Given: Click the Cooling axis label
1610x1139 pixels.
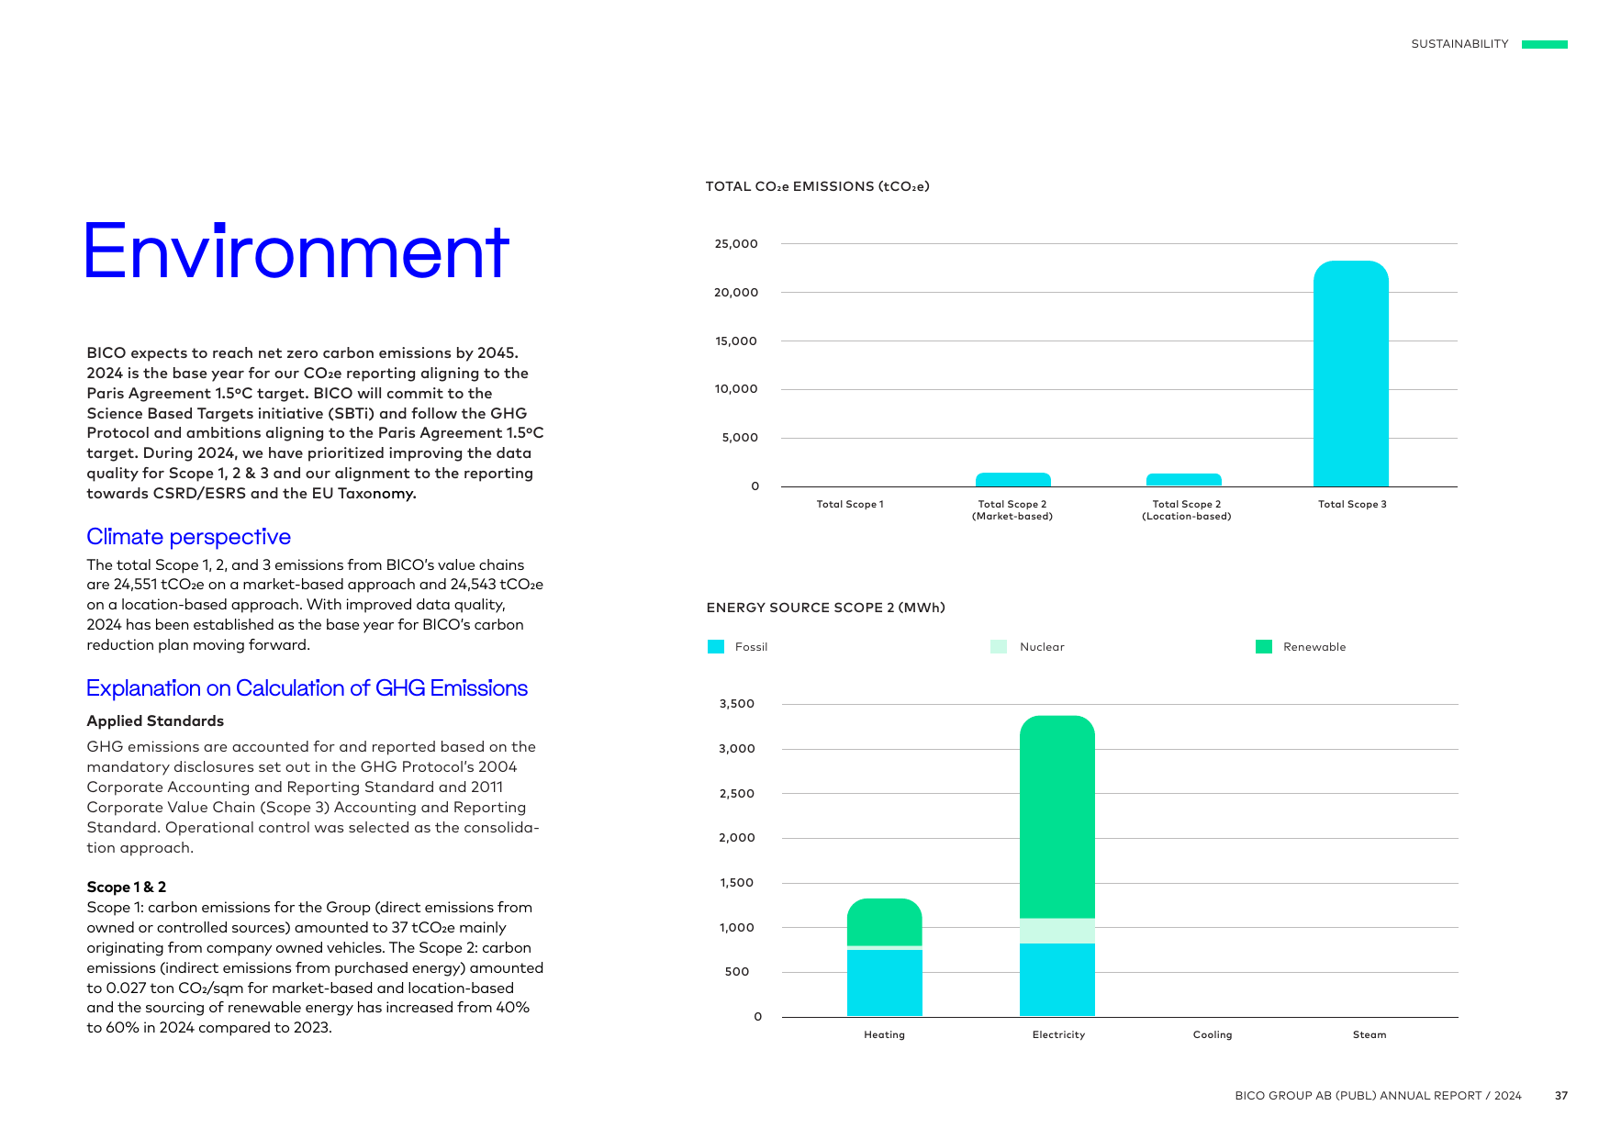Looking at the screenshot, I should coord(1213,1035).
